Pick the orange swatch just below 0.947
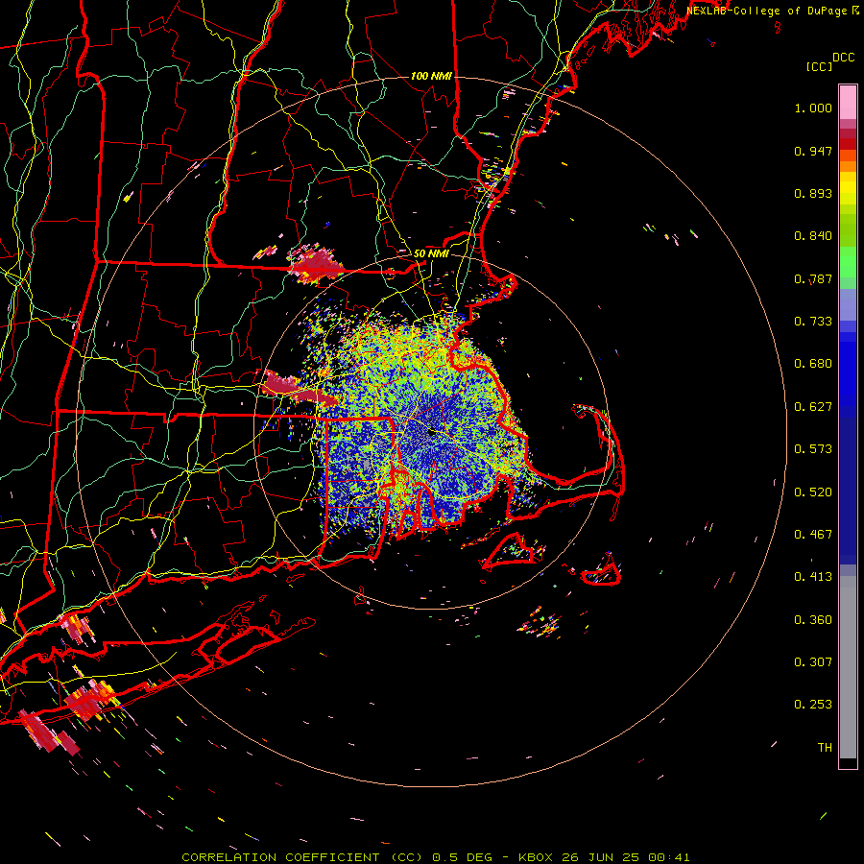This screenshot has height=864, width=864. coord(848,156)
